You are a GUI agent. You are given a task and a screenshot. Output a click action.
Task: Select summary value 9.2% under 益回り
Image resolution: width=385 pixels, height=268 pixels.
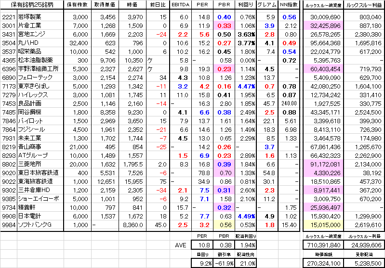pyautogui.click(x=202, y=263)
